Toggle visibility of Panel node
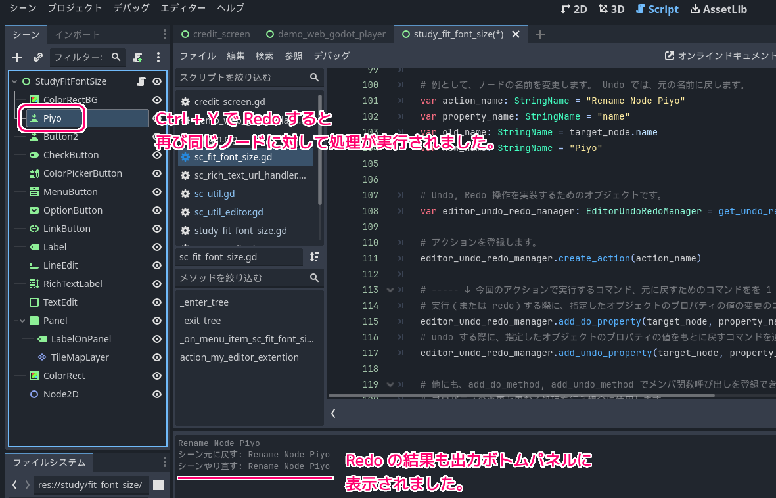 tap(157, 321)
